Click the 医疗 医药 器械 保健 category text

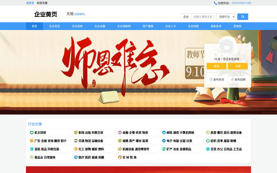(x=91, y=157)
